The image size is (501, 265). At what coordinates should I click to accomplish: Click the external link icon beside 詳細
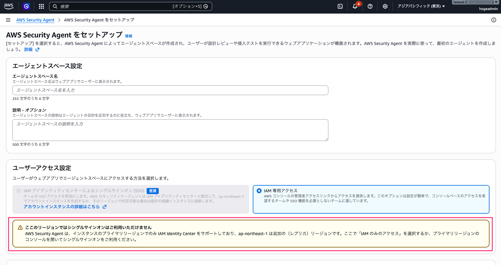37,49
